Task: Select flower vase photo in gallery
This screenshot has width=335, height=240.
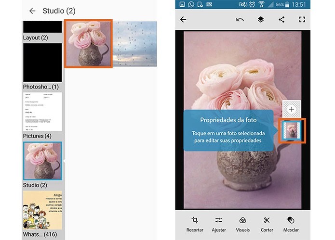Action: 88,44
